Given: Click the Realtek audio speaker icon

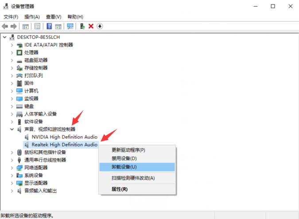Looking at the screenshot, I should (27, 145).
